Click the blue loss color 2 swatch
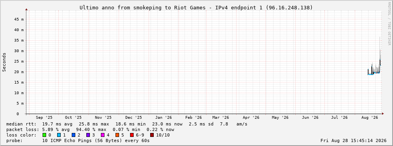This screenshot has height=146, width=393. tap(74, 135)
